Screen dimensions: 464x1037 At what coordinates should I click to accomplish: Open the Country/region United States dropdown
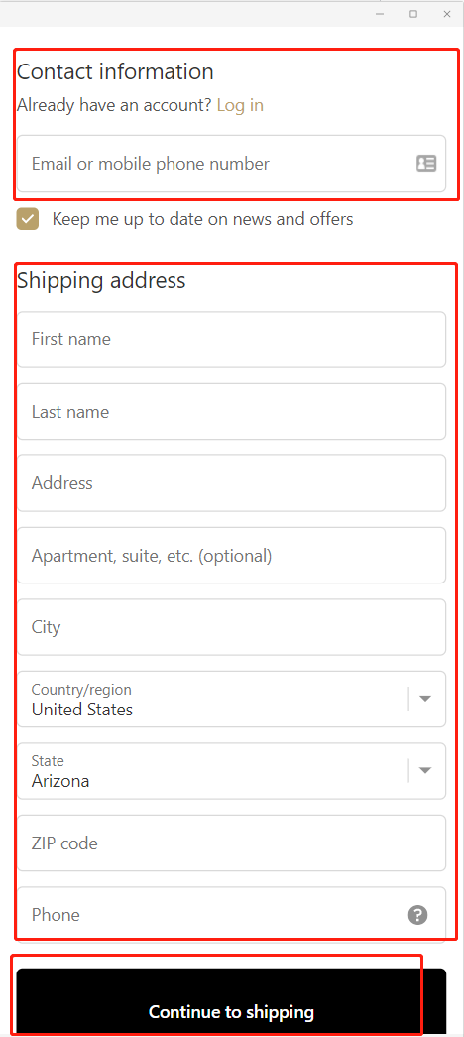tap(231, 699)
